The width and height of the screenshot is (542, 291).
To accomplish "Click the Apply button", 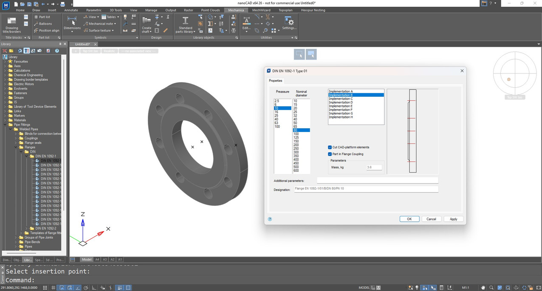I will (454, 219).
